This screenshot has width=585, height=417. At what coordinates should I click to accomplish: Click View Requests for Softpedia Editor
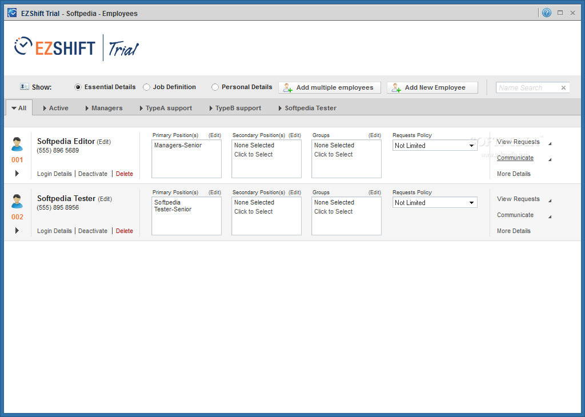tap(518, 142)
